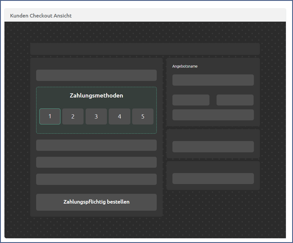Select payment method 3
This screenshot has width=293, height=243.
[x=96, y=116]
